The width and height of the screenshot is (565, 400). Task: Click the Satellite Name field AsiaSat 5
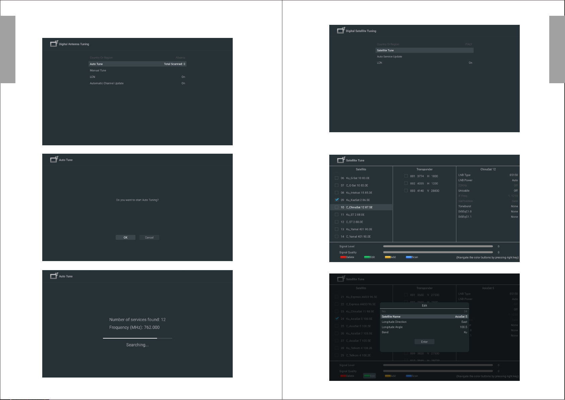coord(424,316)
